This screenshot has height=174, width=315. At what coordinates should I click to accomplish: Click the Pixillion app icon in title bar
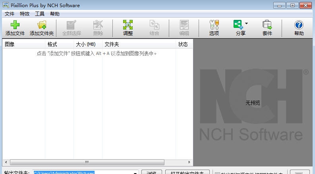6,5
